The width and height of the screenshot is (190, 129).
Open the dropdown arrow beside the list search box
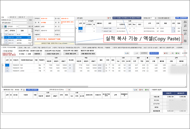[x=32, y=26]
